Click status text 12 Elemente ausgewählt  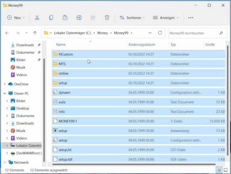click(49, 170)
